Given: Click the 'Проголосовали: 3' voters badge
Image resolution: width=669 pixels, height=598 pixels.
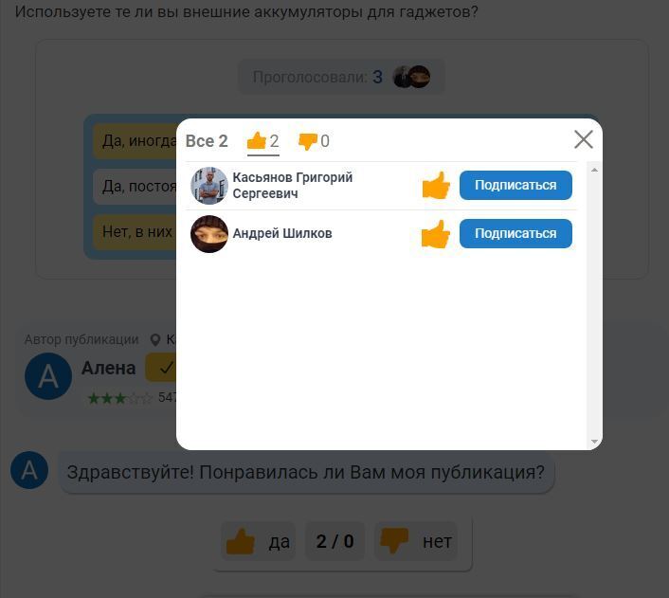Looking at the screenshot, I should [341, 78].
